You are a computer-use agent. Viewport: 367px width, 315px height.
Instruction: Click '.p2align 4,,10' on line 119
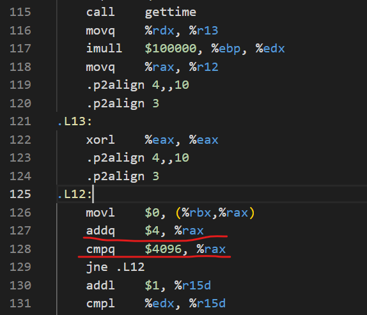137,86
